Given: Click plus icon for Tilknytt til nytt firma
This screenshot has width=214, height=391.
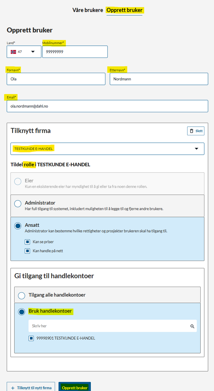Looking at the screenshot, I should point(13,388).
